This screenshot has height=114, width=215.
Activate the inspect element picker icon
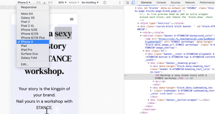coord(127,3)
